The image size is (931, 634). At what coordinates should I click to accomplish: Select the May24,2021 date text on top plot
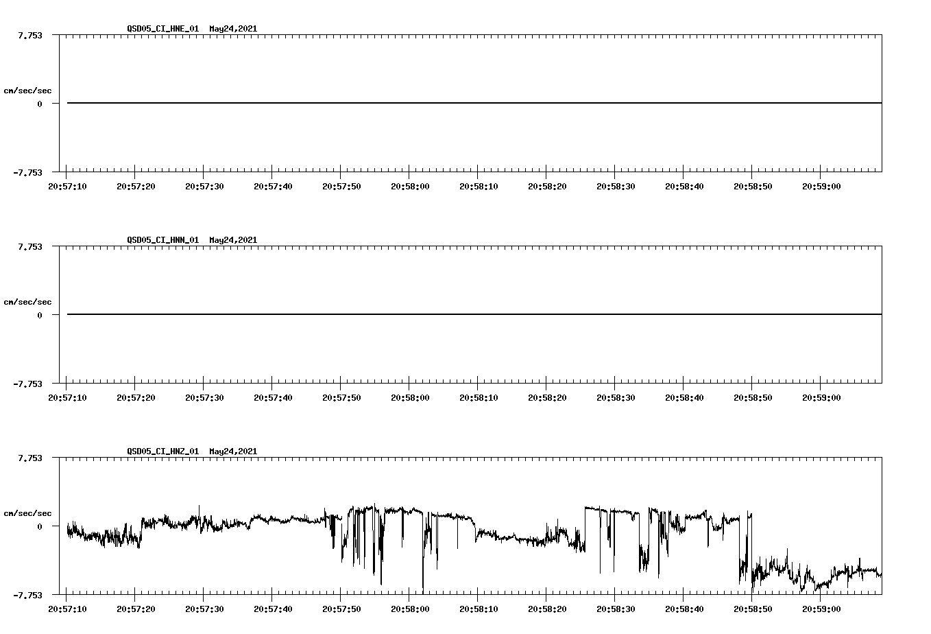[x=232, y=30]
